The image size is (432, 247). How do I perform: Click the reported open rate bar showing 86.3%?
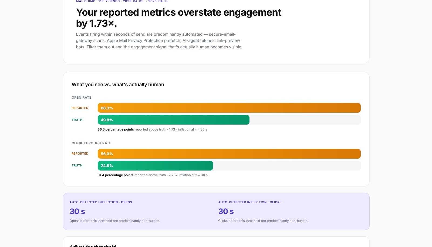click(x=229, y=108)
